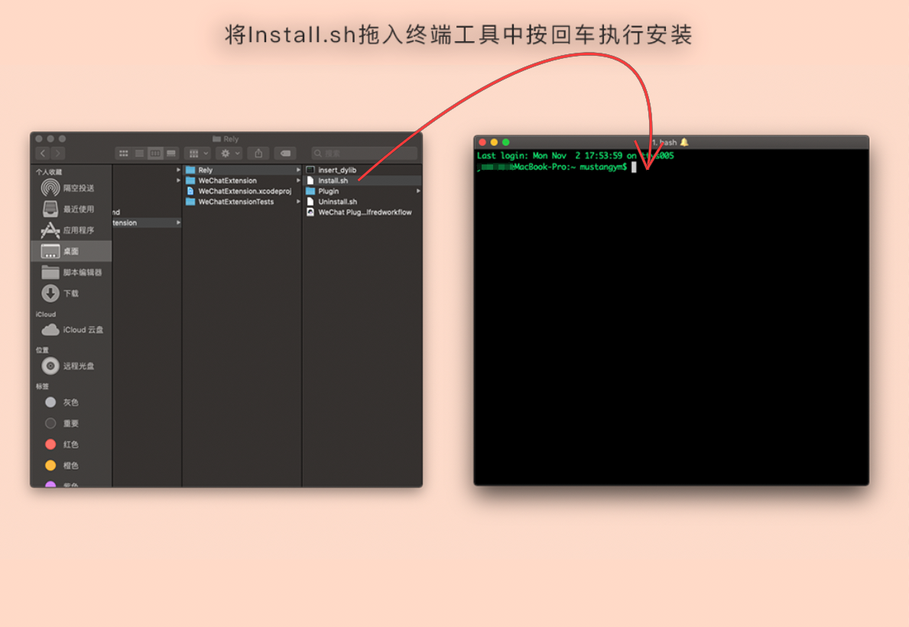Switch Finder to icon view
The height and width of the screenshot is (627, 909).
(124, 153)
